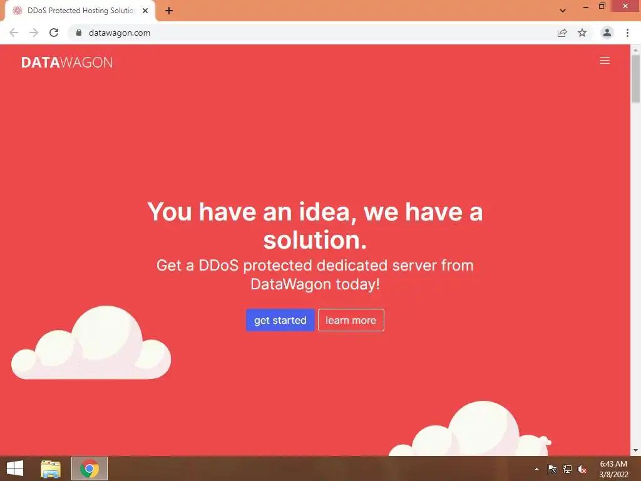Open the Windows Start menu
Viewport: 641px width, 481px height.
(15, 468)
